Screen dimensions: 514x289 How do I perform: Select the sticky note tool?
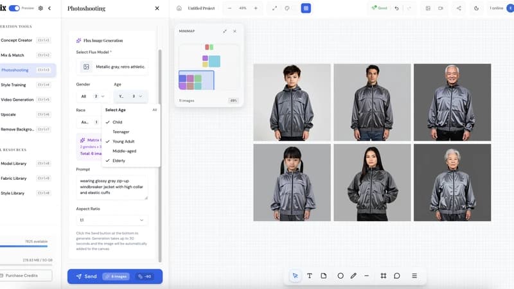pyautogui.click(x=324, y=276)
